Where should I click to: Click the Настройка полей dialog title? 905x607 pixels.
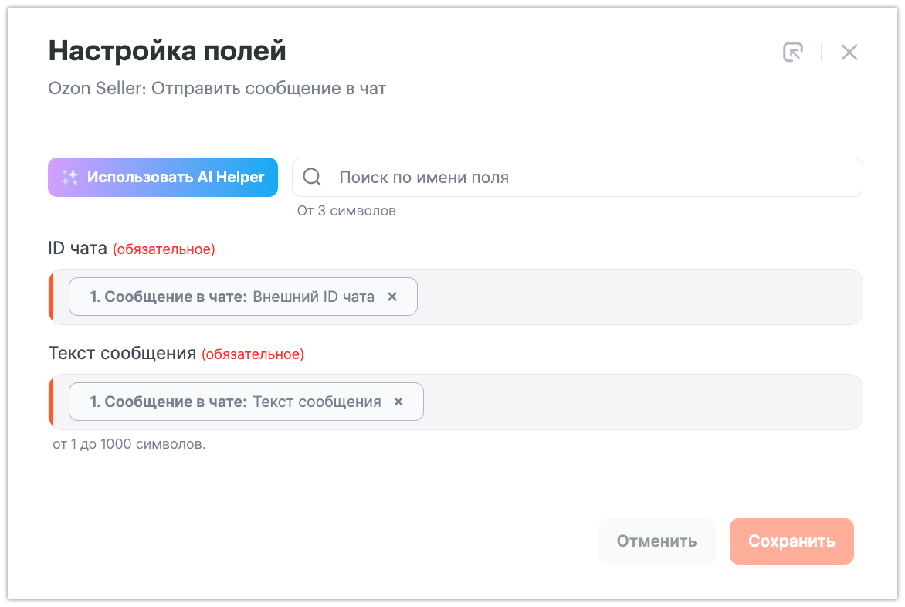pyautogui.click(x=167, y=51)
